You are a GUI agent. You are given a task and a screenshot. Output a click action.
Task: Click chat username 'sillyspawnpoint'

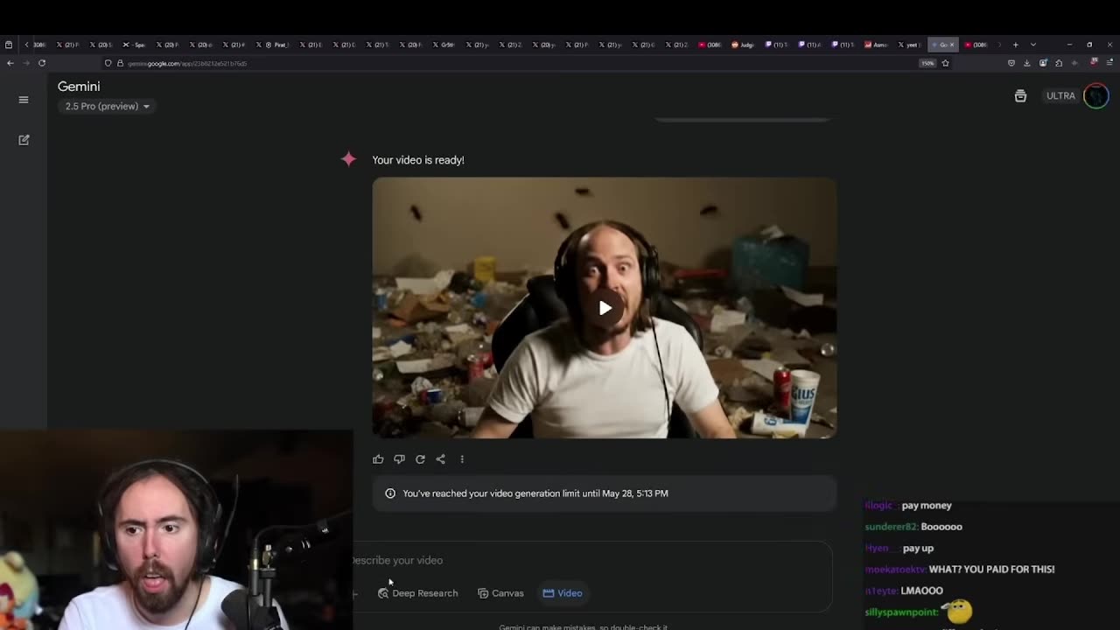click(x=901, y=612)
